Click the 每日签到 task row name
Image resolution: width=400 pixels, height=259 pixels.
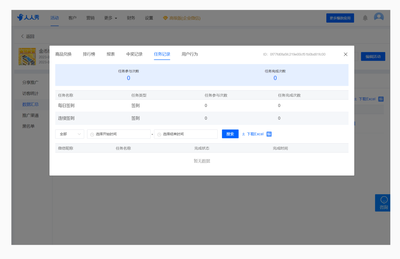click(66, 106)
